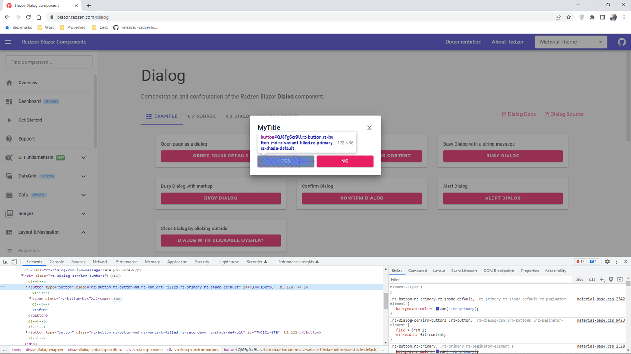Screen dimensions: 631x354
Task: Open a new browser tab
Action: tap(89, 5)
